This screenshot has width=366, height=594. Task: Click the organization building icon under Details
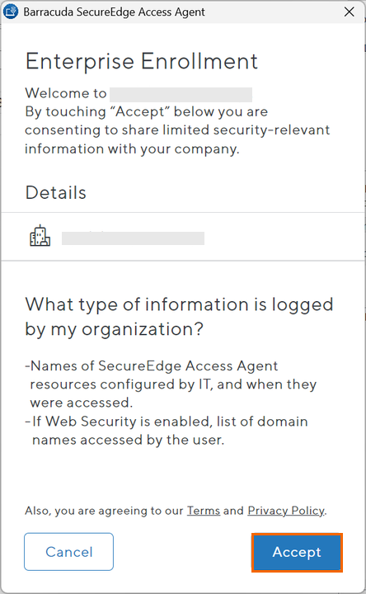40,236
